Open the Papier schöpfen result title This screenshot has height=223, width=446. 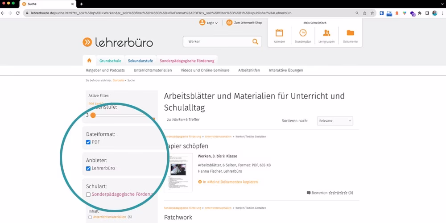pyautogui.click(x=186, y=146)
